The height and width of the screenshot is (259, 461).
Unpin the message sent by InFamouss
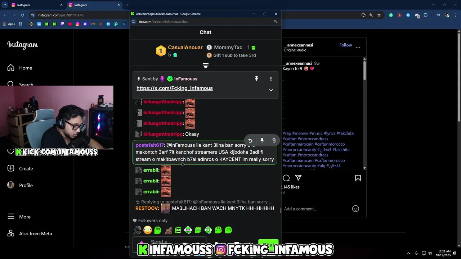point(256,79)
